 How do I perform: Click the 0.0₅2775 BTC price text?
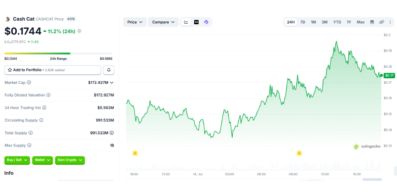point(15,42)
